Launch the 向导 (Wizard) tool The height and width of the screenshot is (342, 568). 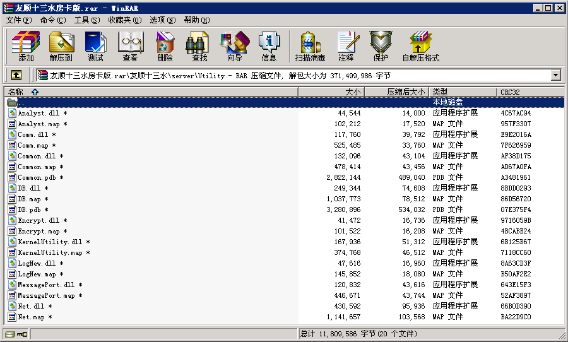[234, 46]
